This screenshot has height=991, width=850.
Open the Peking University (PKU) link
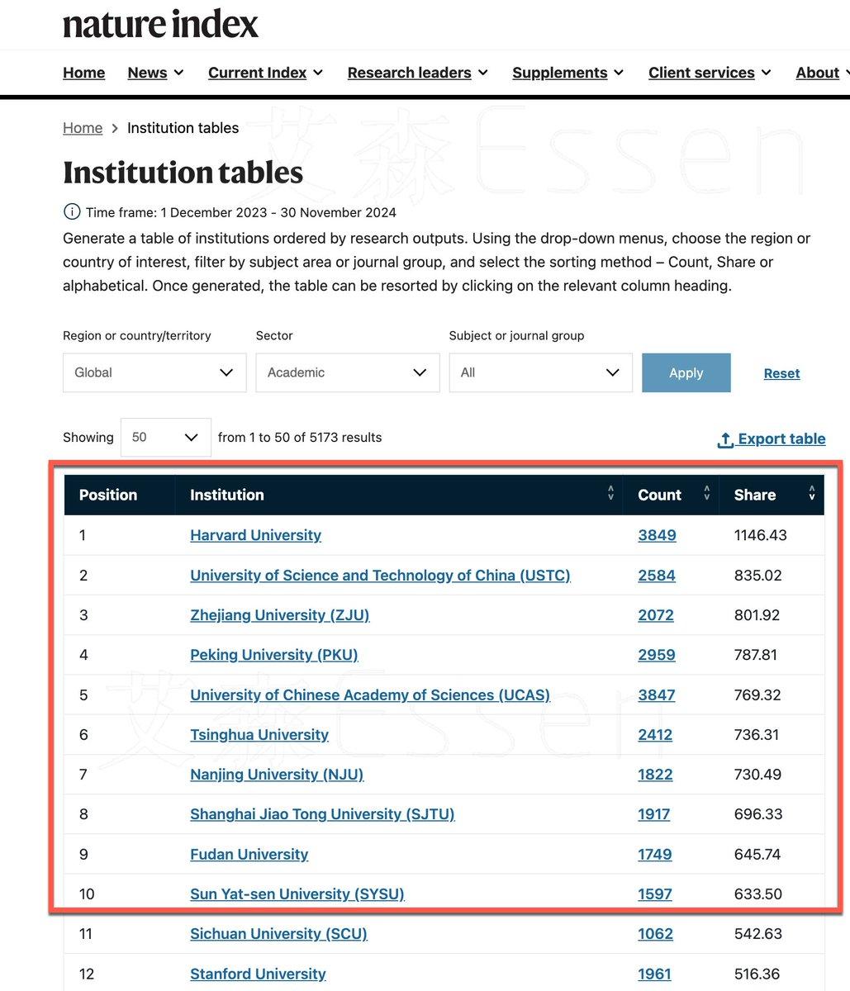click(274, 655)
